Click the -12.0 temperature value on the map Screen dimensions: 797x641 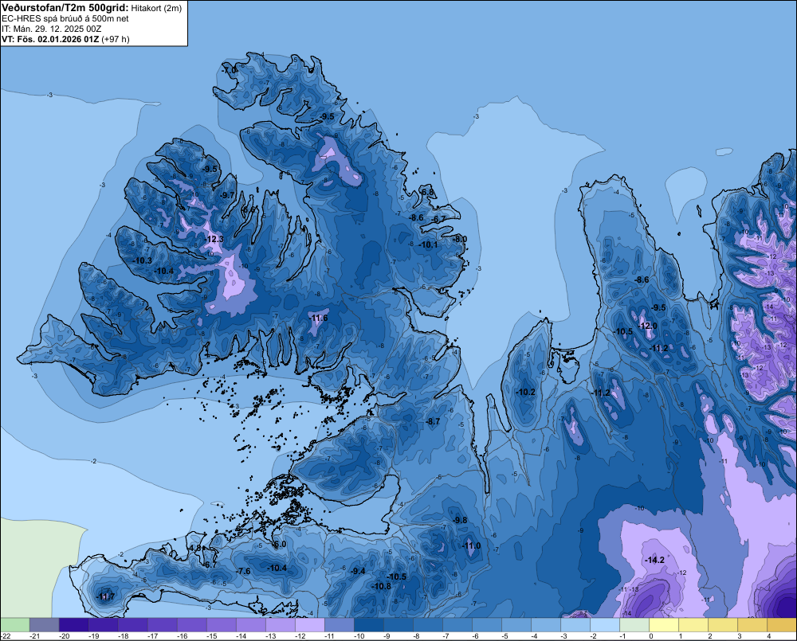[x=647, y=326]
